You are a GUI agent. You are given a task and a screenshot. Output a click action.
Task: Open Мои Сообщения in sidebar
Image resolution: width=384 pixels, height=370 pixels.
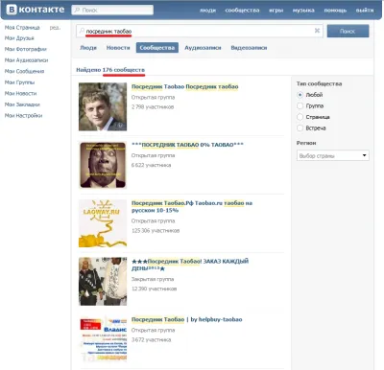[x=24, y=71]
